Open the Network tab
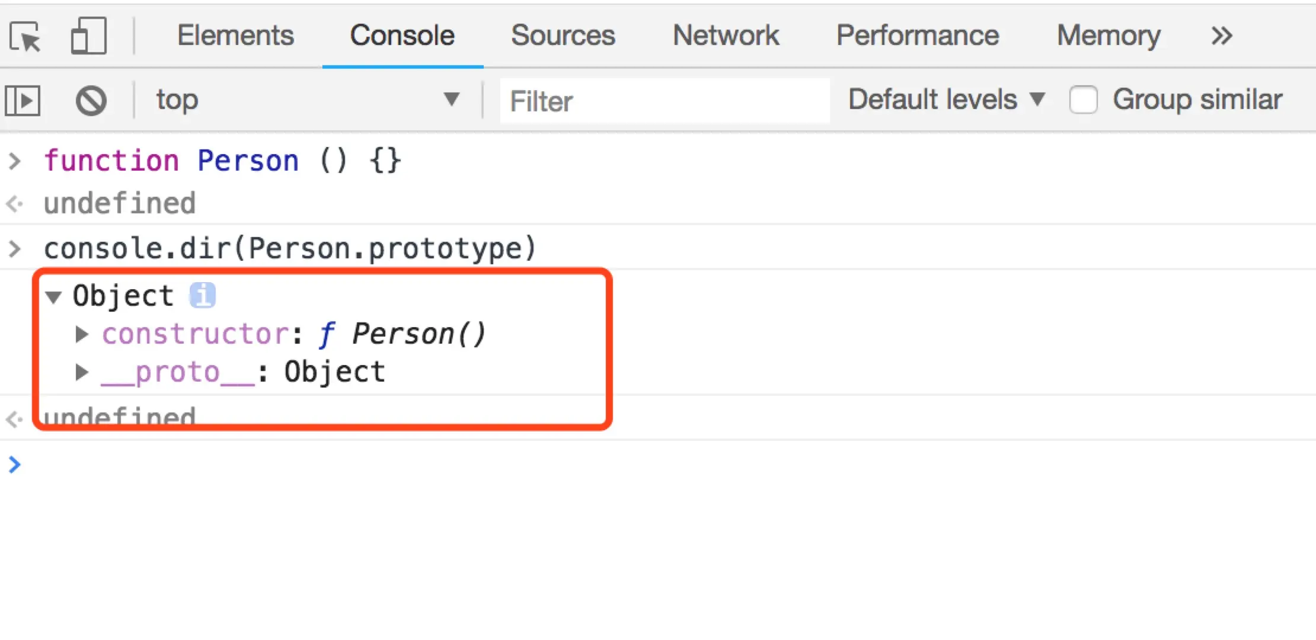This screenshot has width=1316, height=640. [726, 36]
